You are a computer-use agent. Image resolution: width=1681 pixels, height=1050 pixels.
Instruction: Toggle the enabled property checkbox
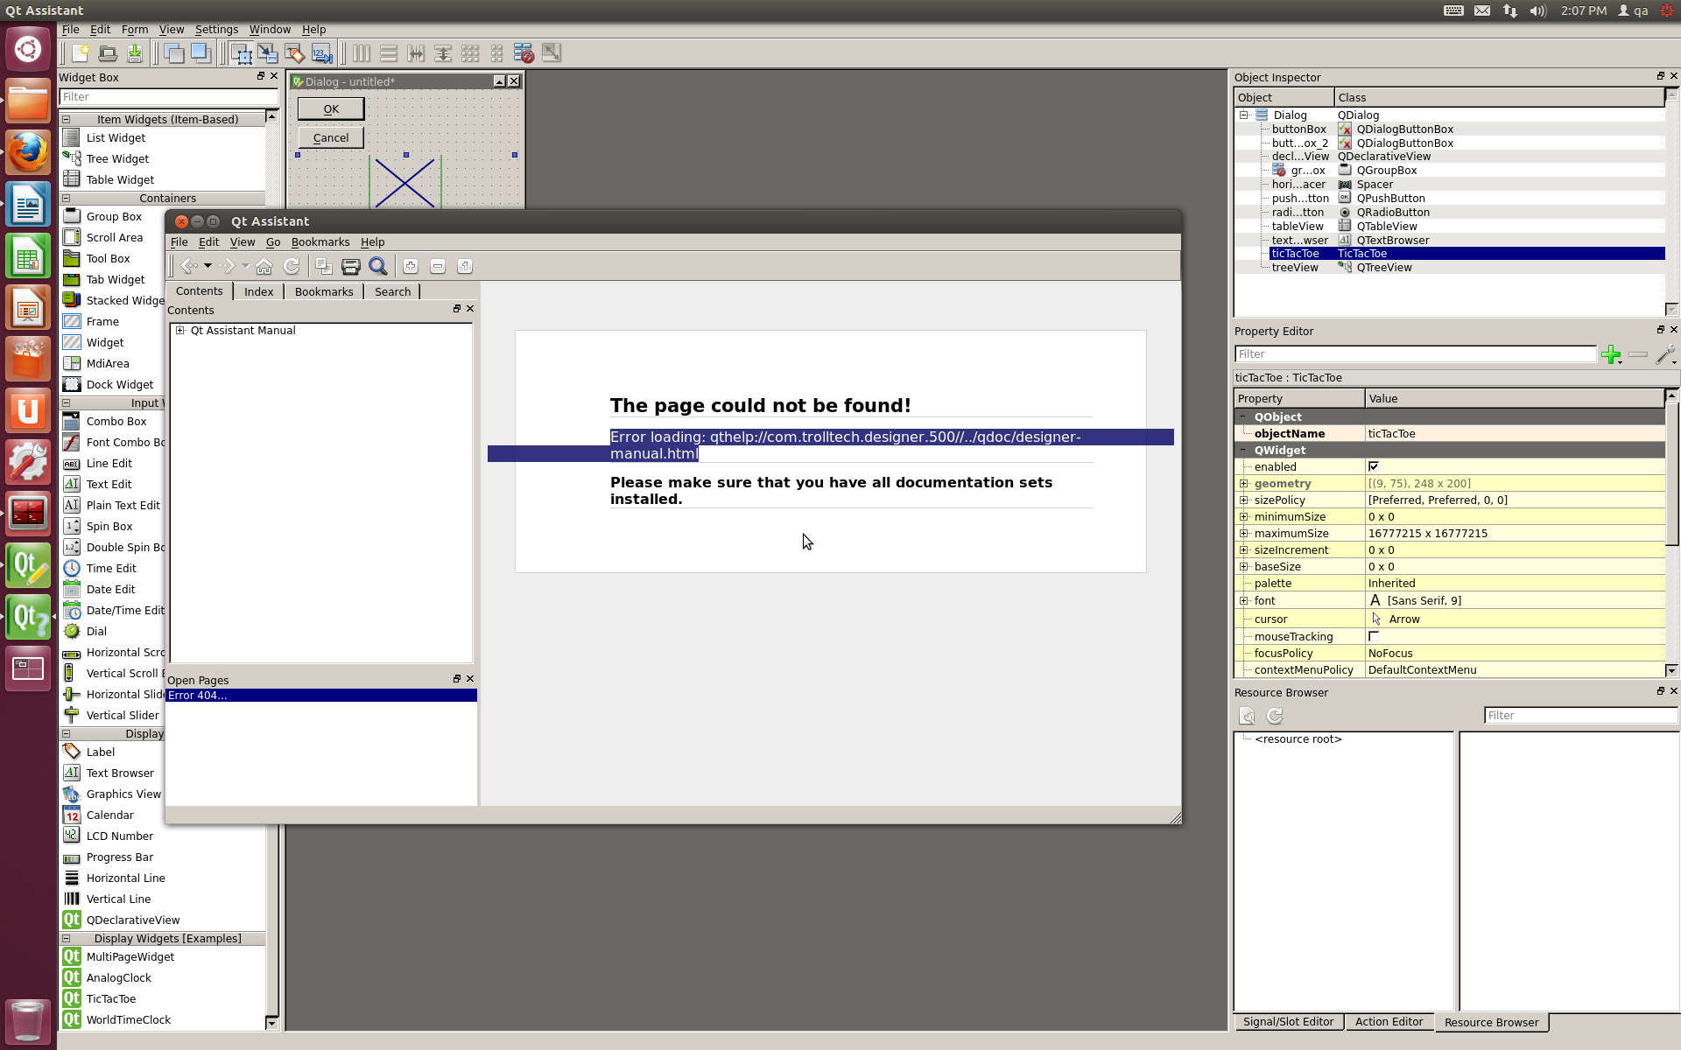[x=1373, y=466]
